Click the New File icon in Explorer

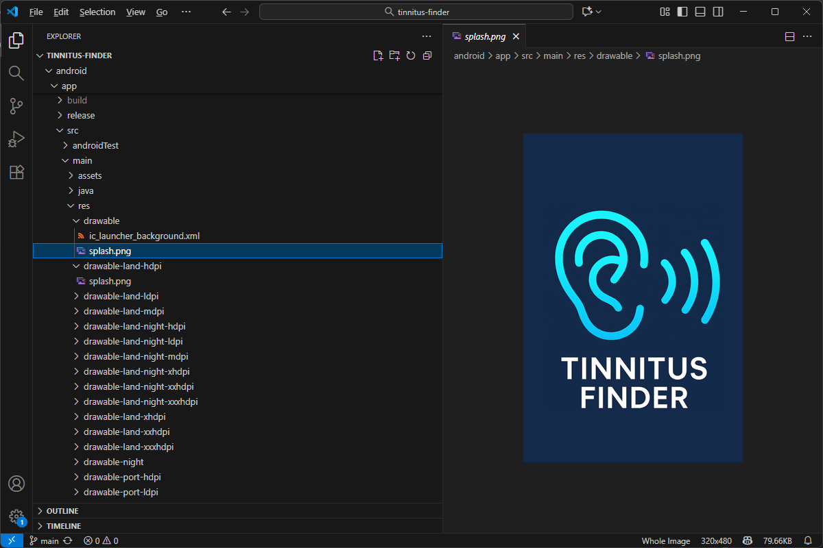click(378, 55)
